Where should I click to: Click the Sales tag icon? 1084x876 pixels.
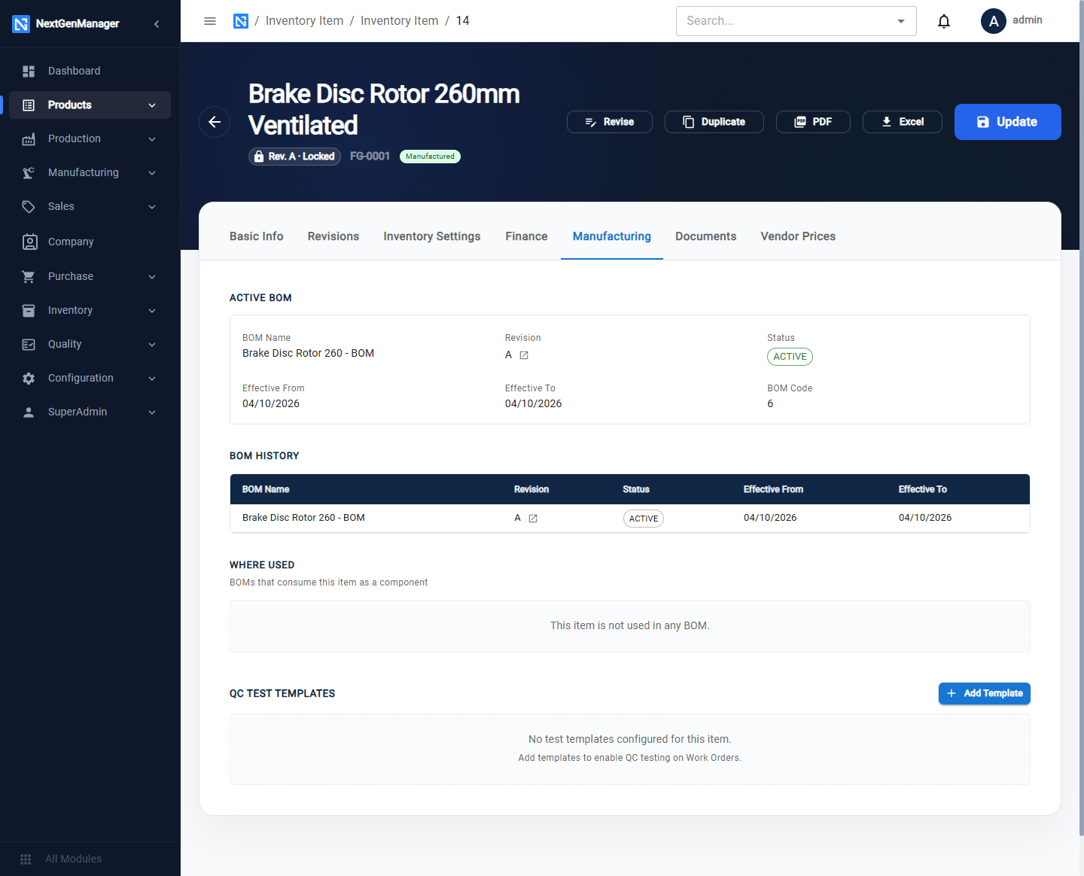29,207
